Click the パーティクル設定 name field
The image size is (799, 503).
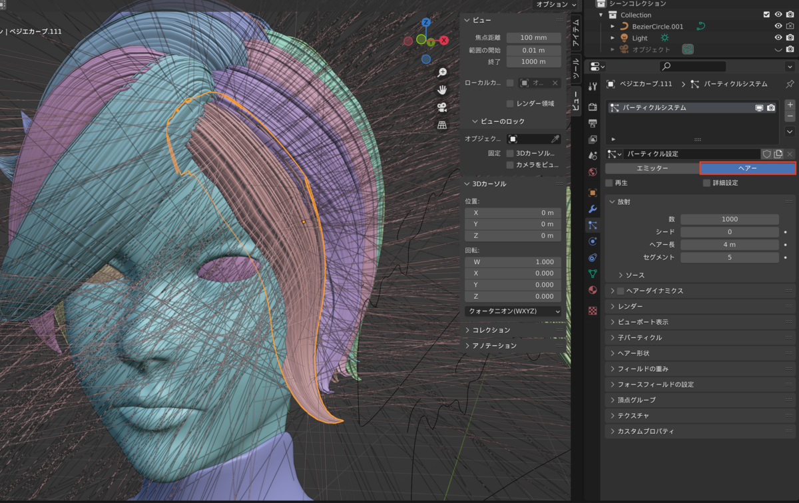pos(692,154)
